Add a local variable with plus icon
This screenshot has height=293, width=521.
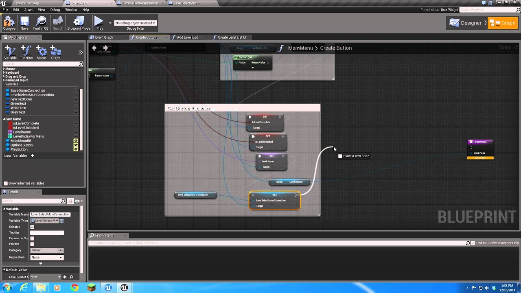[x=33, y=155]
